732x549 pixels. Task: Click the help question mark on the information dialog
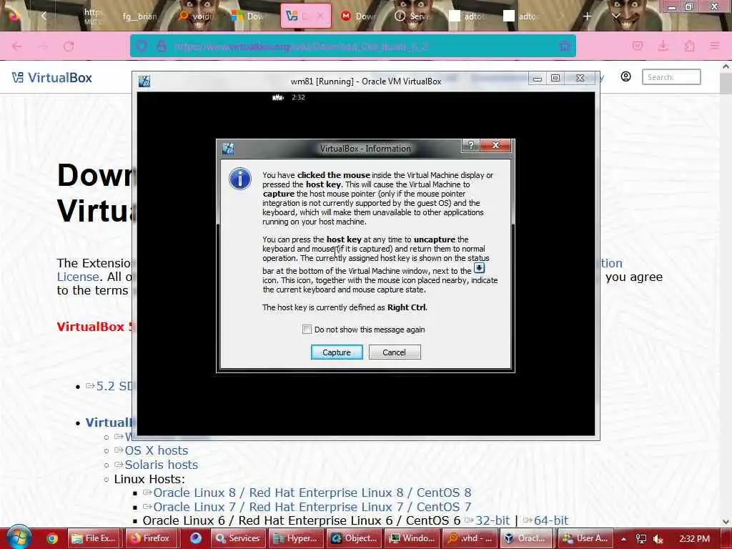point(471,145)
